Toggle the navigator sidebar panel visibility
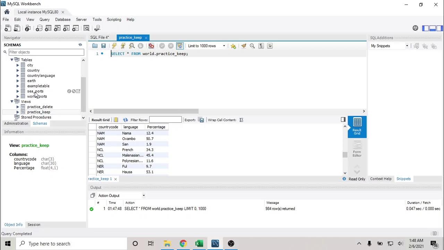444x250 pixels. pyautogui.click(x=426, y=28)
